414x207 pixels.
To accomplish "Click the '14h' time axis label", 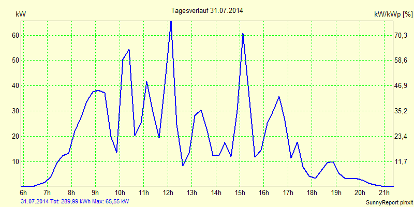I will click(216, 192).
